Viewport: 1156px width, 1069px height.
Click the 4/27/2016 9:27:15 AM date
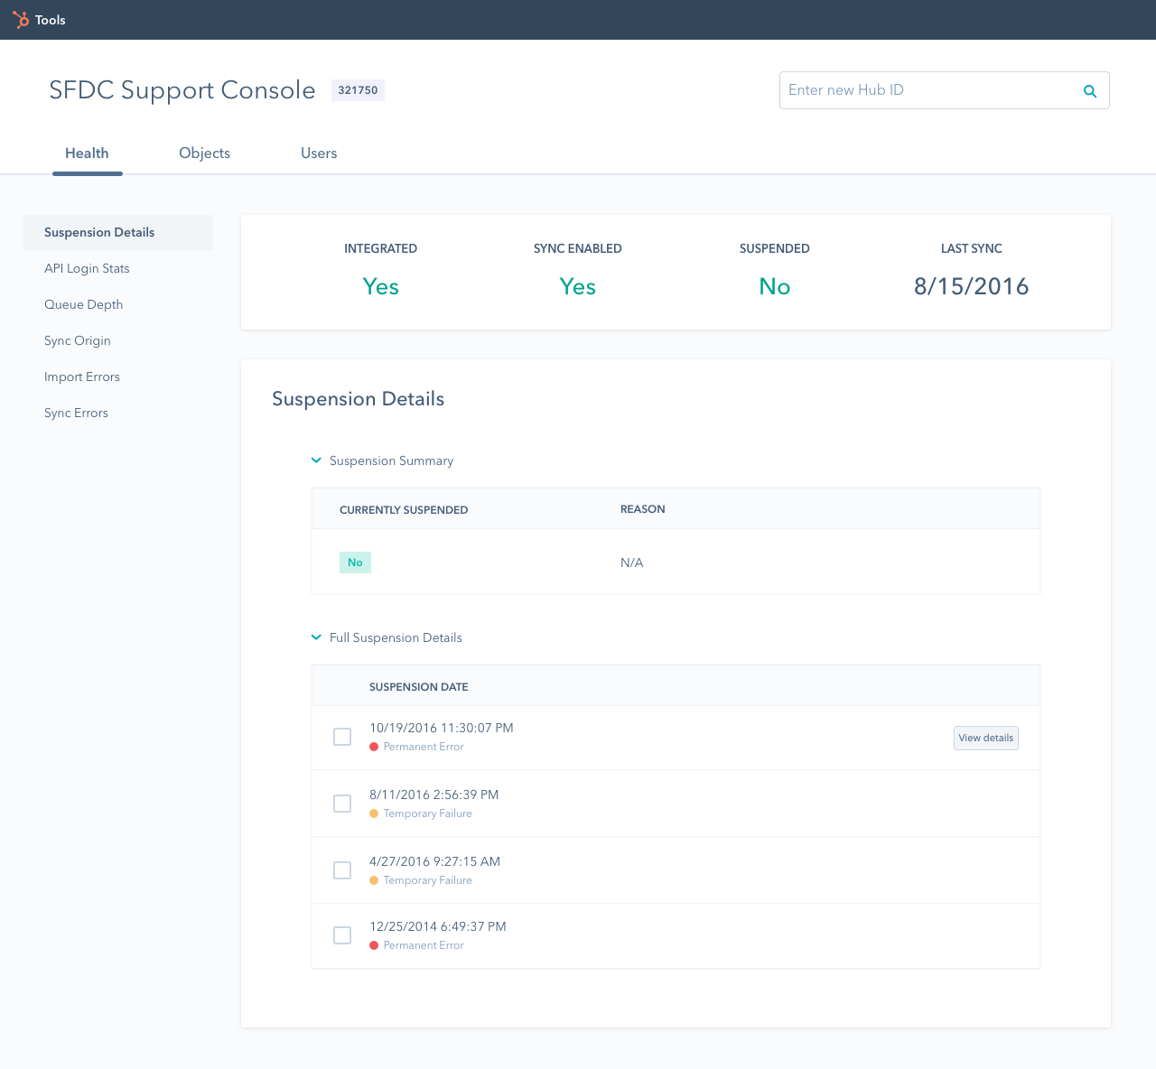[x=434, y=861]
